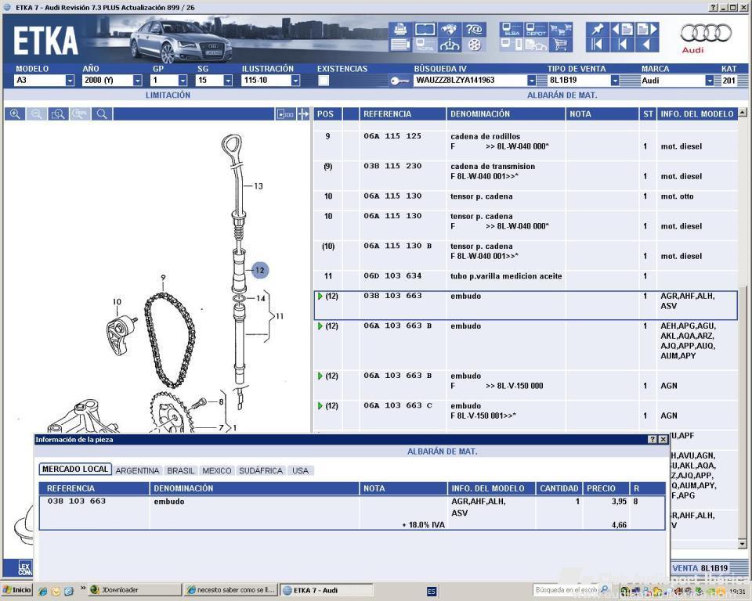Zoom in on the illustration
Screen dimensions: 752x601
point(15,114)
